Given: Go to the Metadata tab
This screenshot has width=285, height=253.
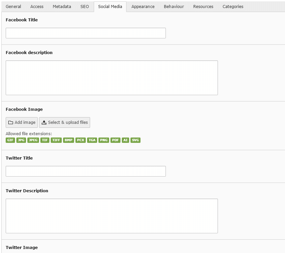Looking at the screenshot, I should (x=62, y=7).
